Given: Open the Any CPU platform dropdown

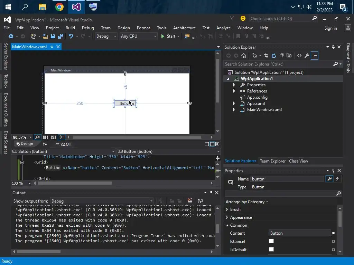Looking at the screenshot, I should pyautogui.click(x=138, y=36).
